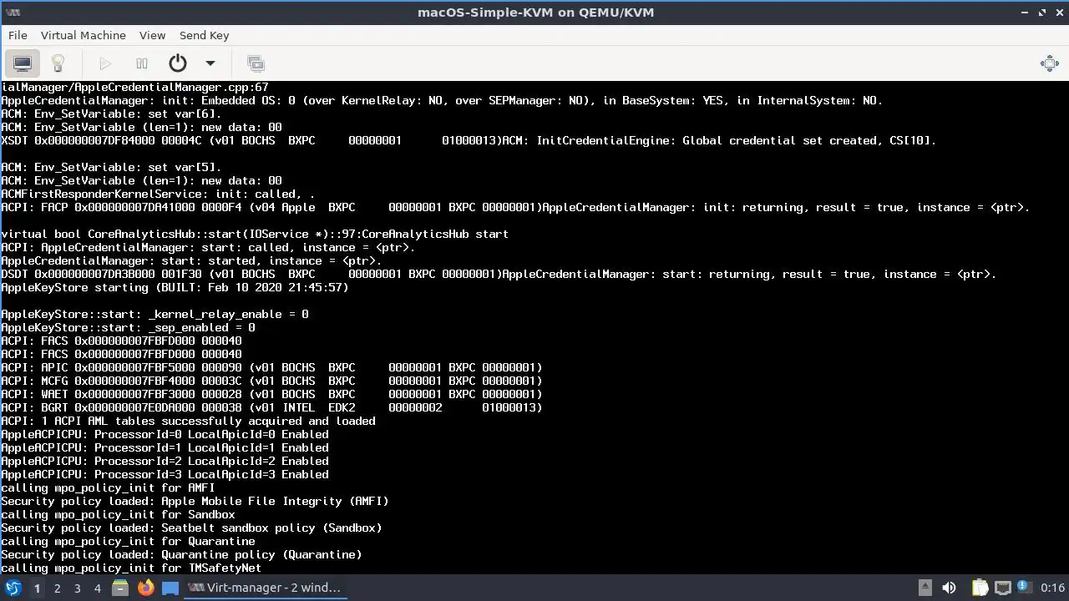Click line 'ACPI: BGRT 0x000000007E0DA000'

[271, 407]
